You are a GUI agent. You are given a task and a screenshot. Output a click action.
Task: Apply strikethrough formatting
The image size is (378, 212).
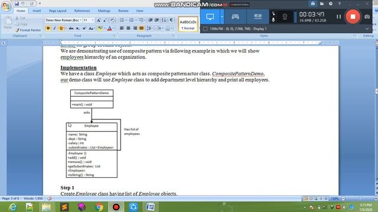[x=71, y=28]
